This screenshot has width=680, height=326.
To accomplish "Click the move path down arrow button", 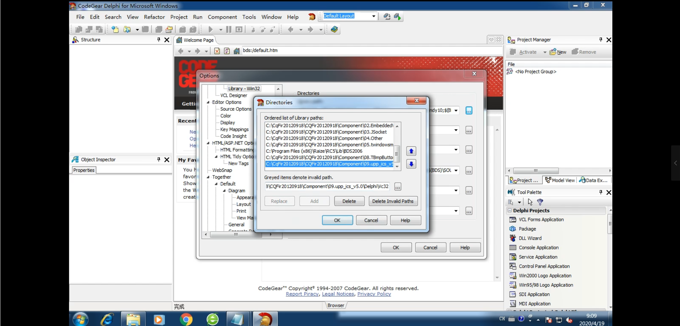I will (411, 164).
